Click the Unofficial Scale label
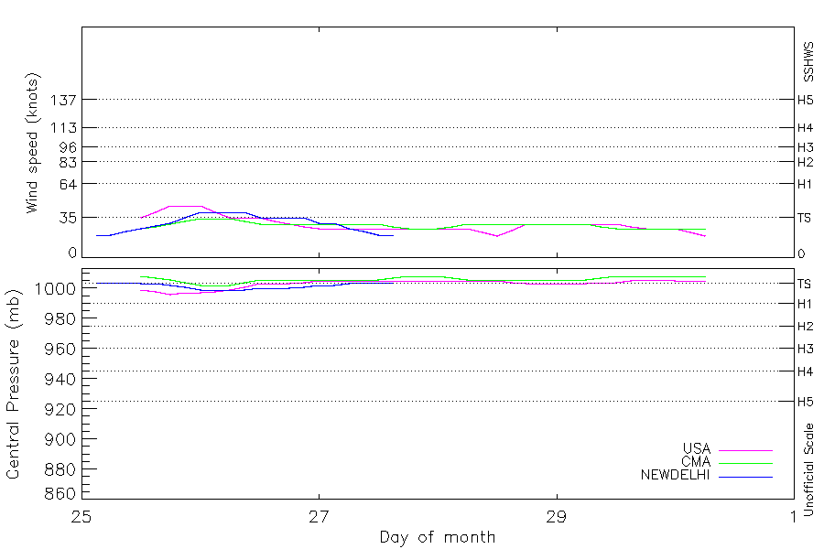 [808, 469]
